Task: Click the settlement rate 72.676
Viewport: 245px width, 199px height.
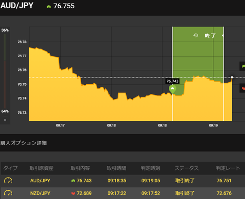Action: pyautogui.click(x=224, y=193)
